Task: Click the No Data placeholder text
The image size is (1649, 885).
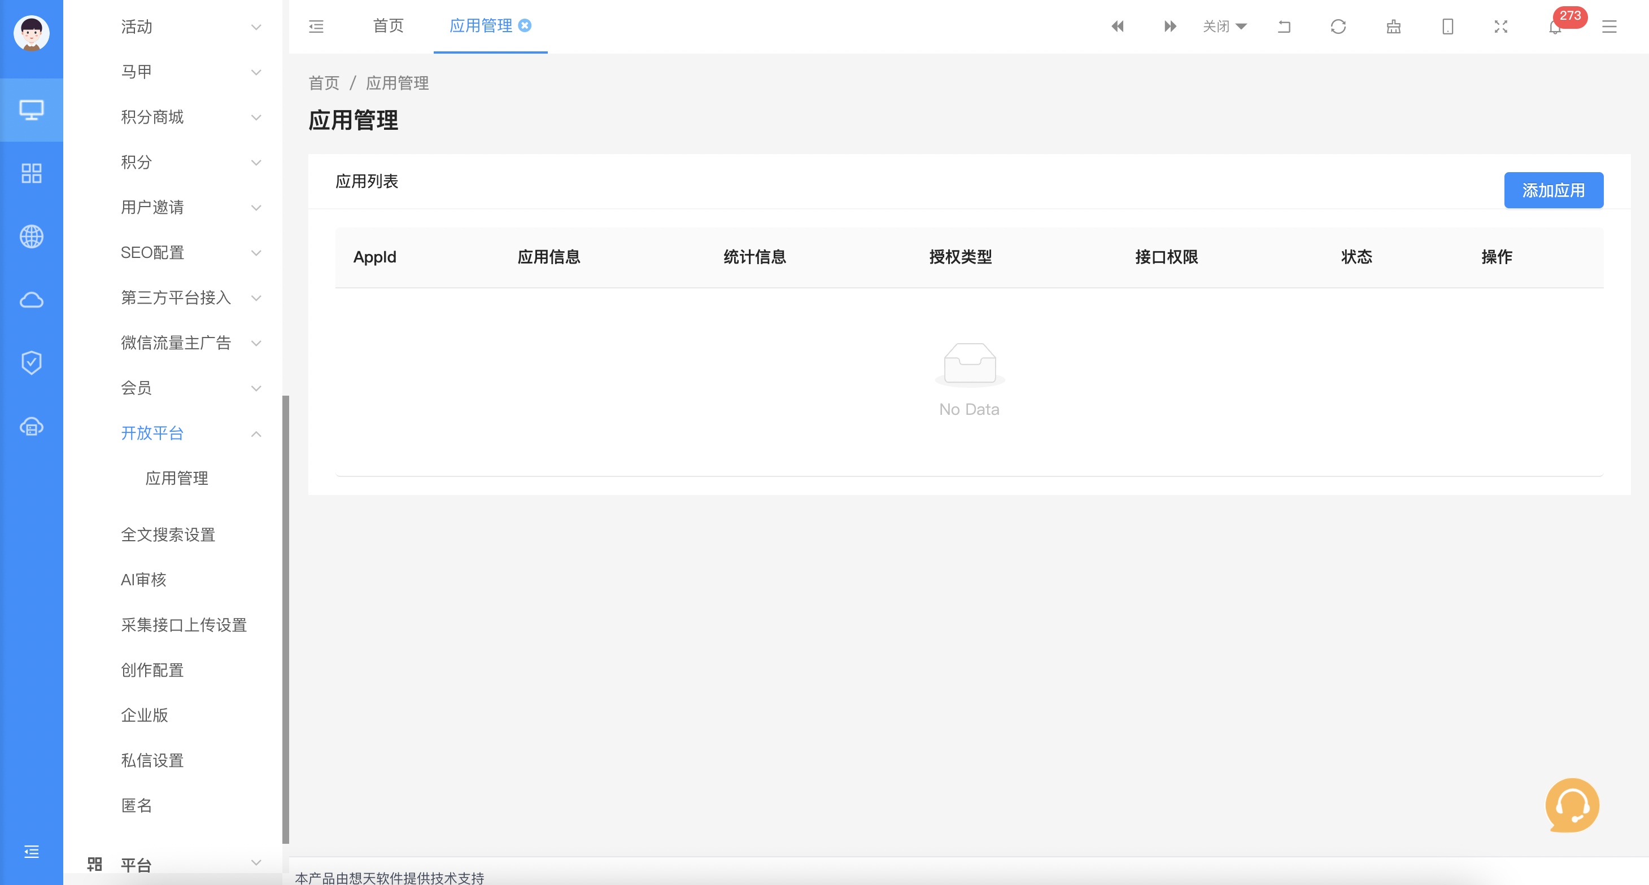Action: (x=969, y=410)
